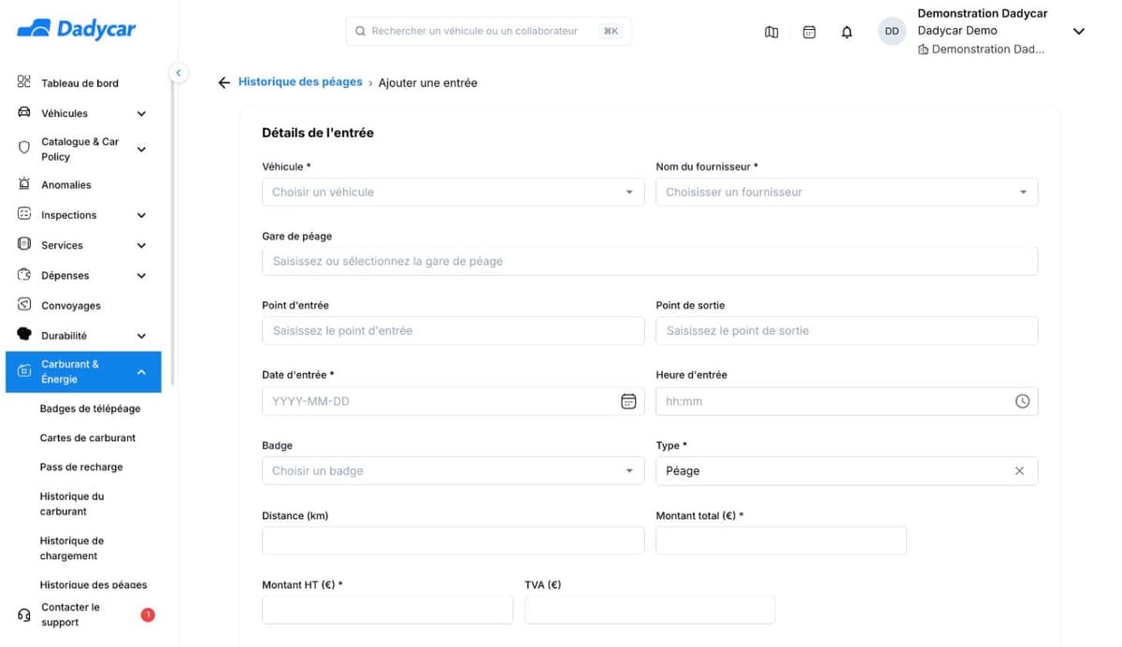Open Historique de chargement submenu item
This screenshot has height=647, width=1122.
(72, 548)
